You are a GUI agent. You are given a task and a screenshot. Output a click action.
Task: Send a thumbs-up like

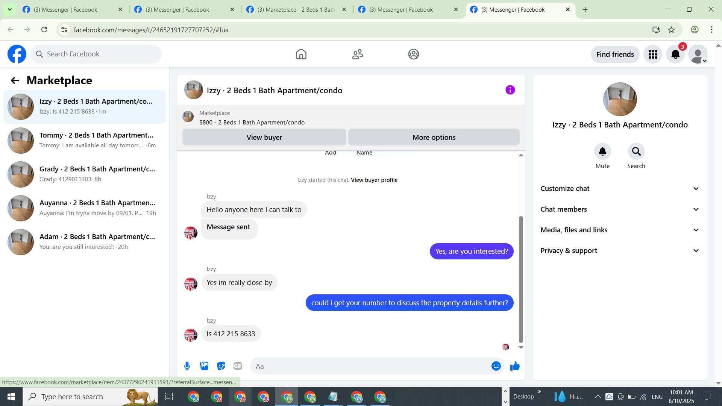[x=515, y=366]
